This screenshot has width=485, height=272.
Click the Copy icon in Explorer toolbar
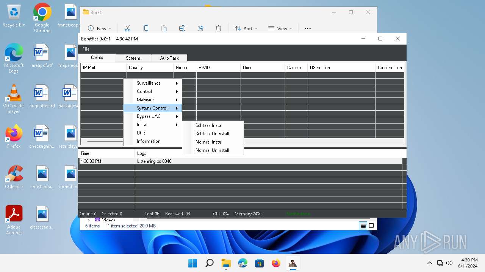[x=146, y=28]
